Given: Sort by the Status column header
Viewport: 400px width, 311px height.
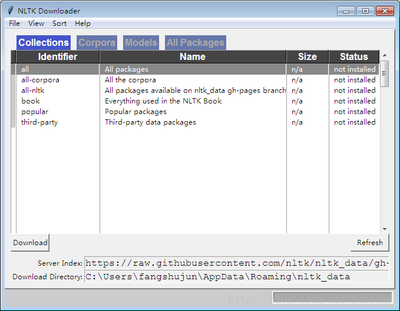Looking at the screenshot, I should point(354,56).
